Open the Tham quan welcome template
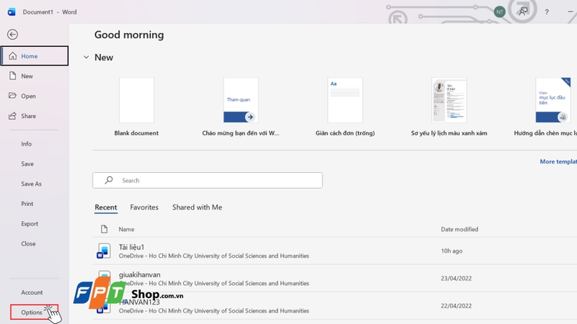Image resolution: width=577 pixels, height=324 pixels. [x=241, y=107]
